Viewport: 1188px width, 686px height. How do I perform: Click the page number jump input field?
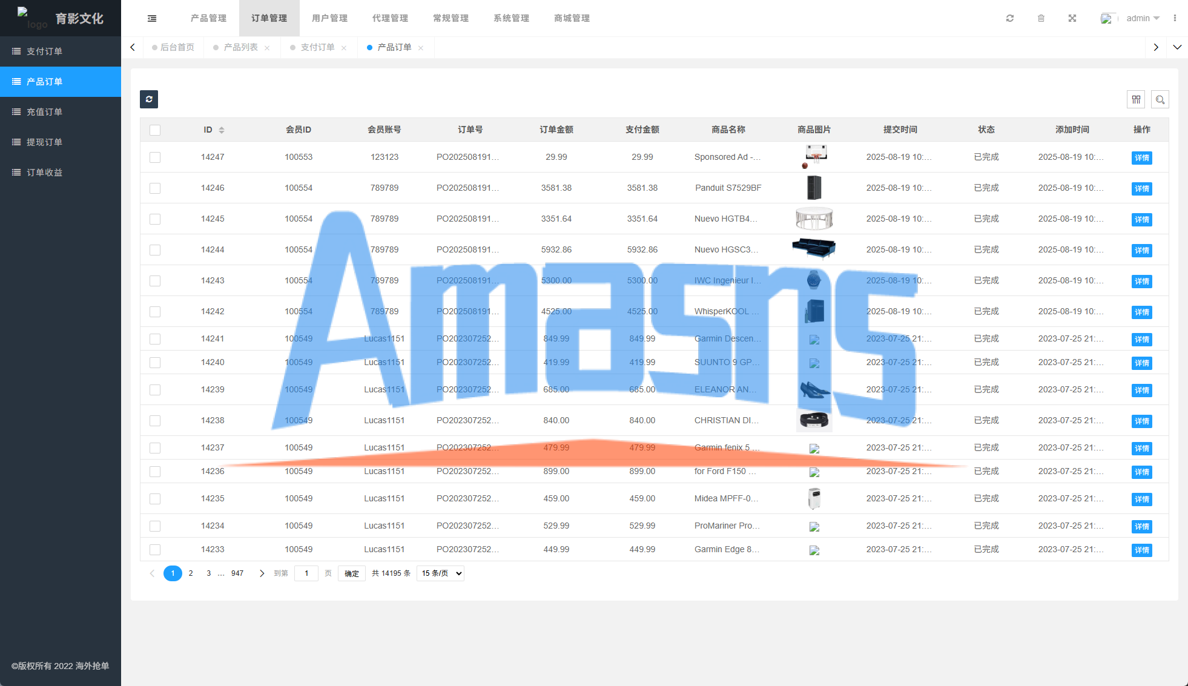coord(306,573)
